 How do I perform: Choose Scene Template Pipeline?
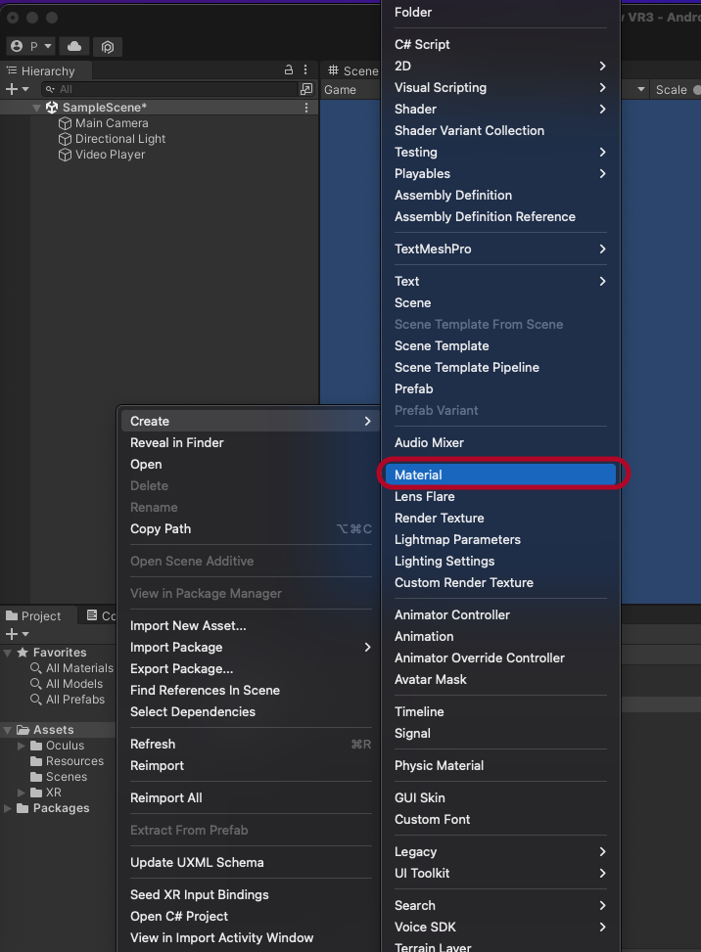pyautogui.click(x=500, y=367)
